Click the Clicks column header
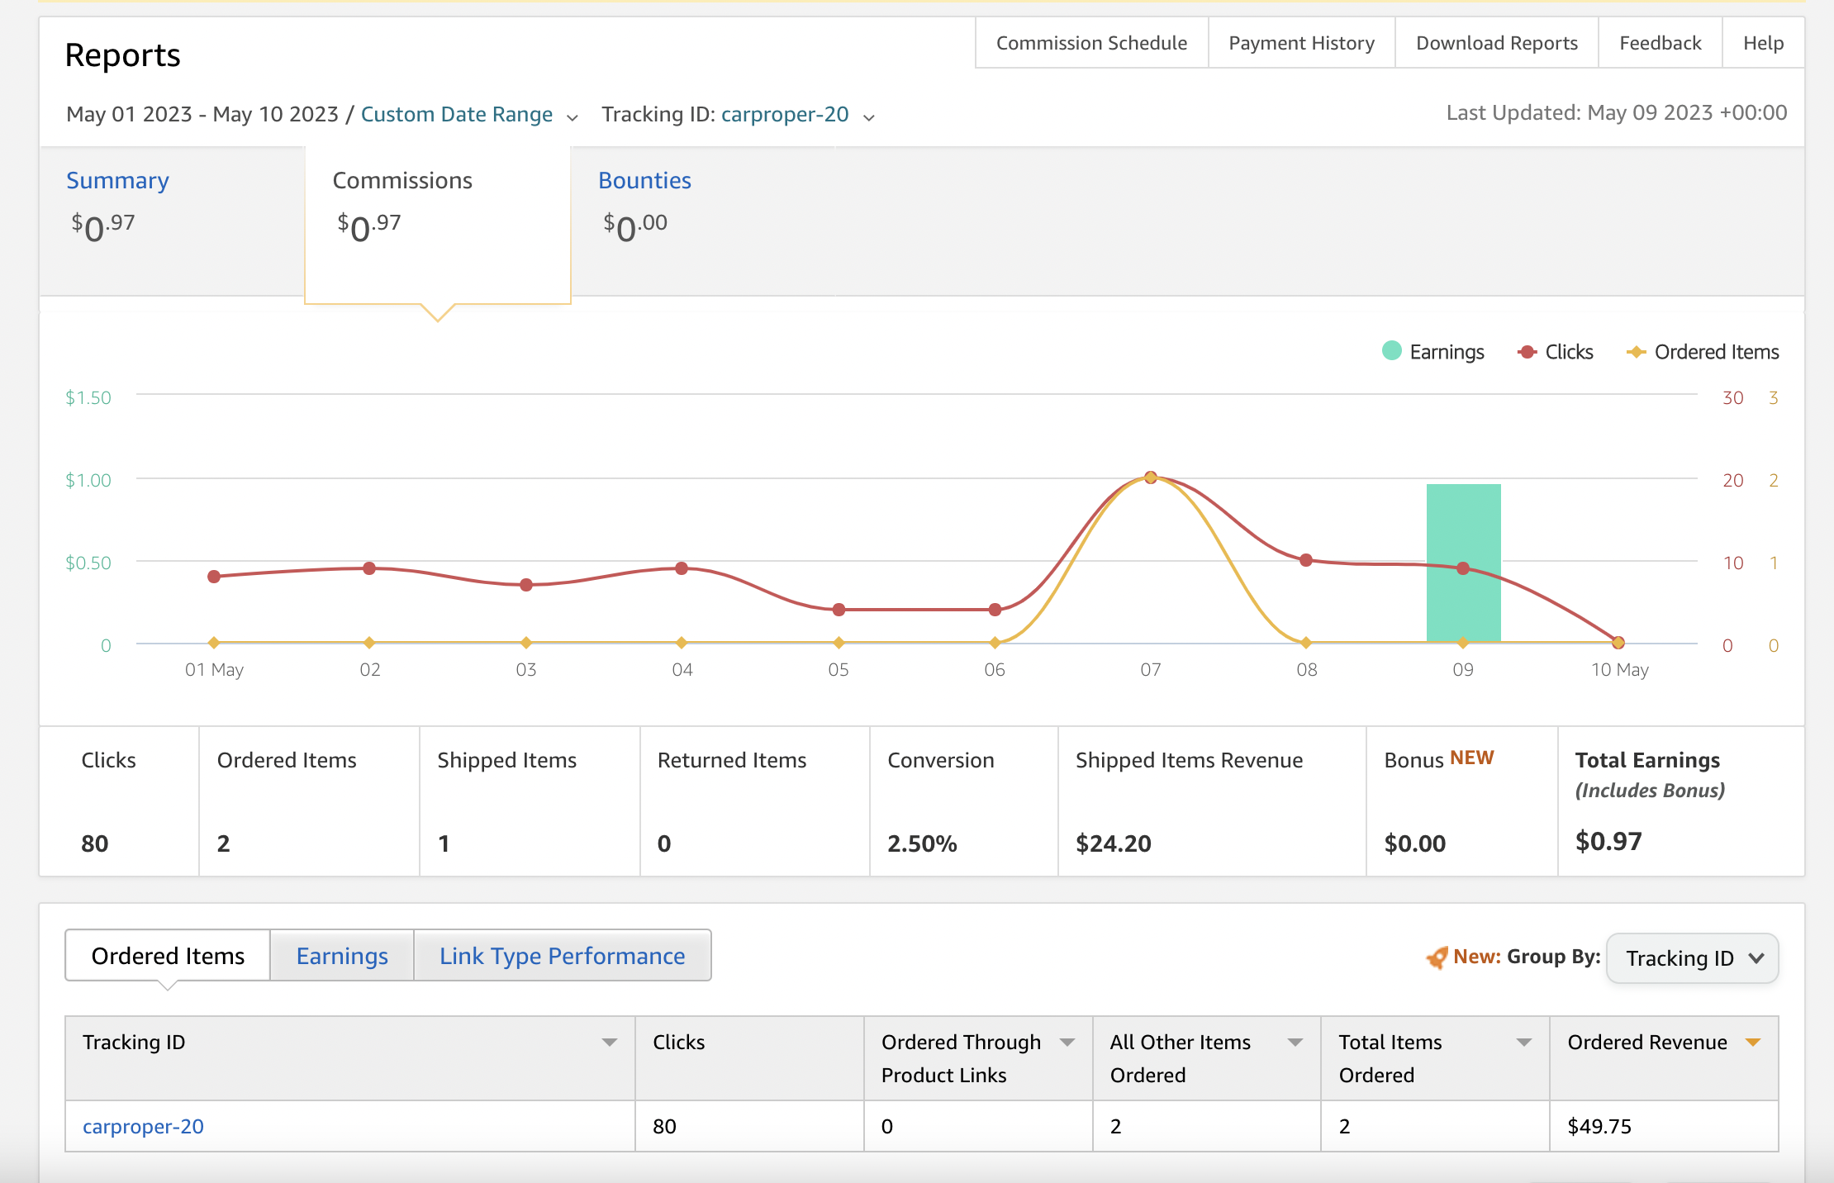The height and width of the screenshot is (1183, 1834). point(749,1058)
